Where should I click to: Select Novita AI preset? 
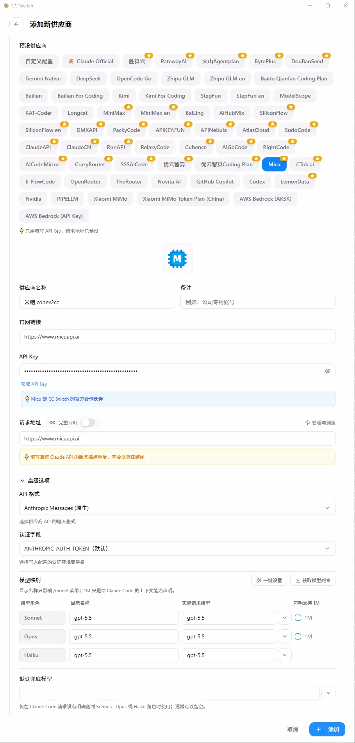(x=169, y=182)
